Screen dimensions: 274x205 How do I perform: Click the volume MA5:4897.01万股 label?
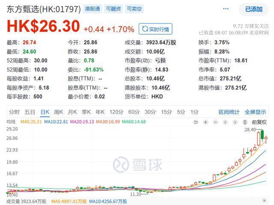69,201
